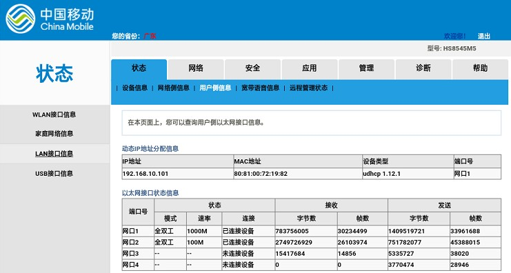Click the 网口1 row in Ethernet status table

pyautogui.click(x=312, y=232)
